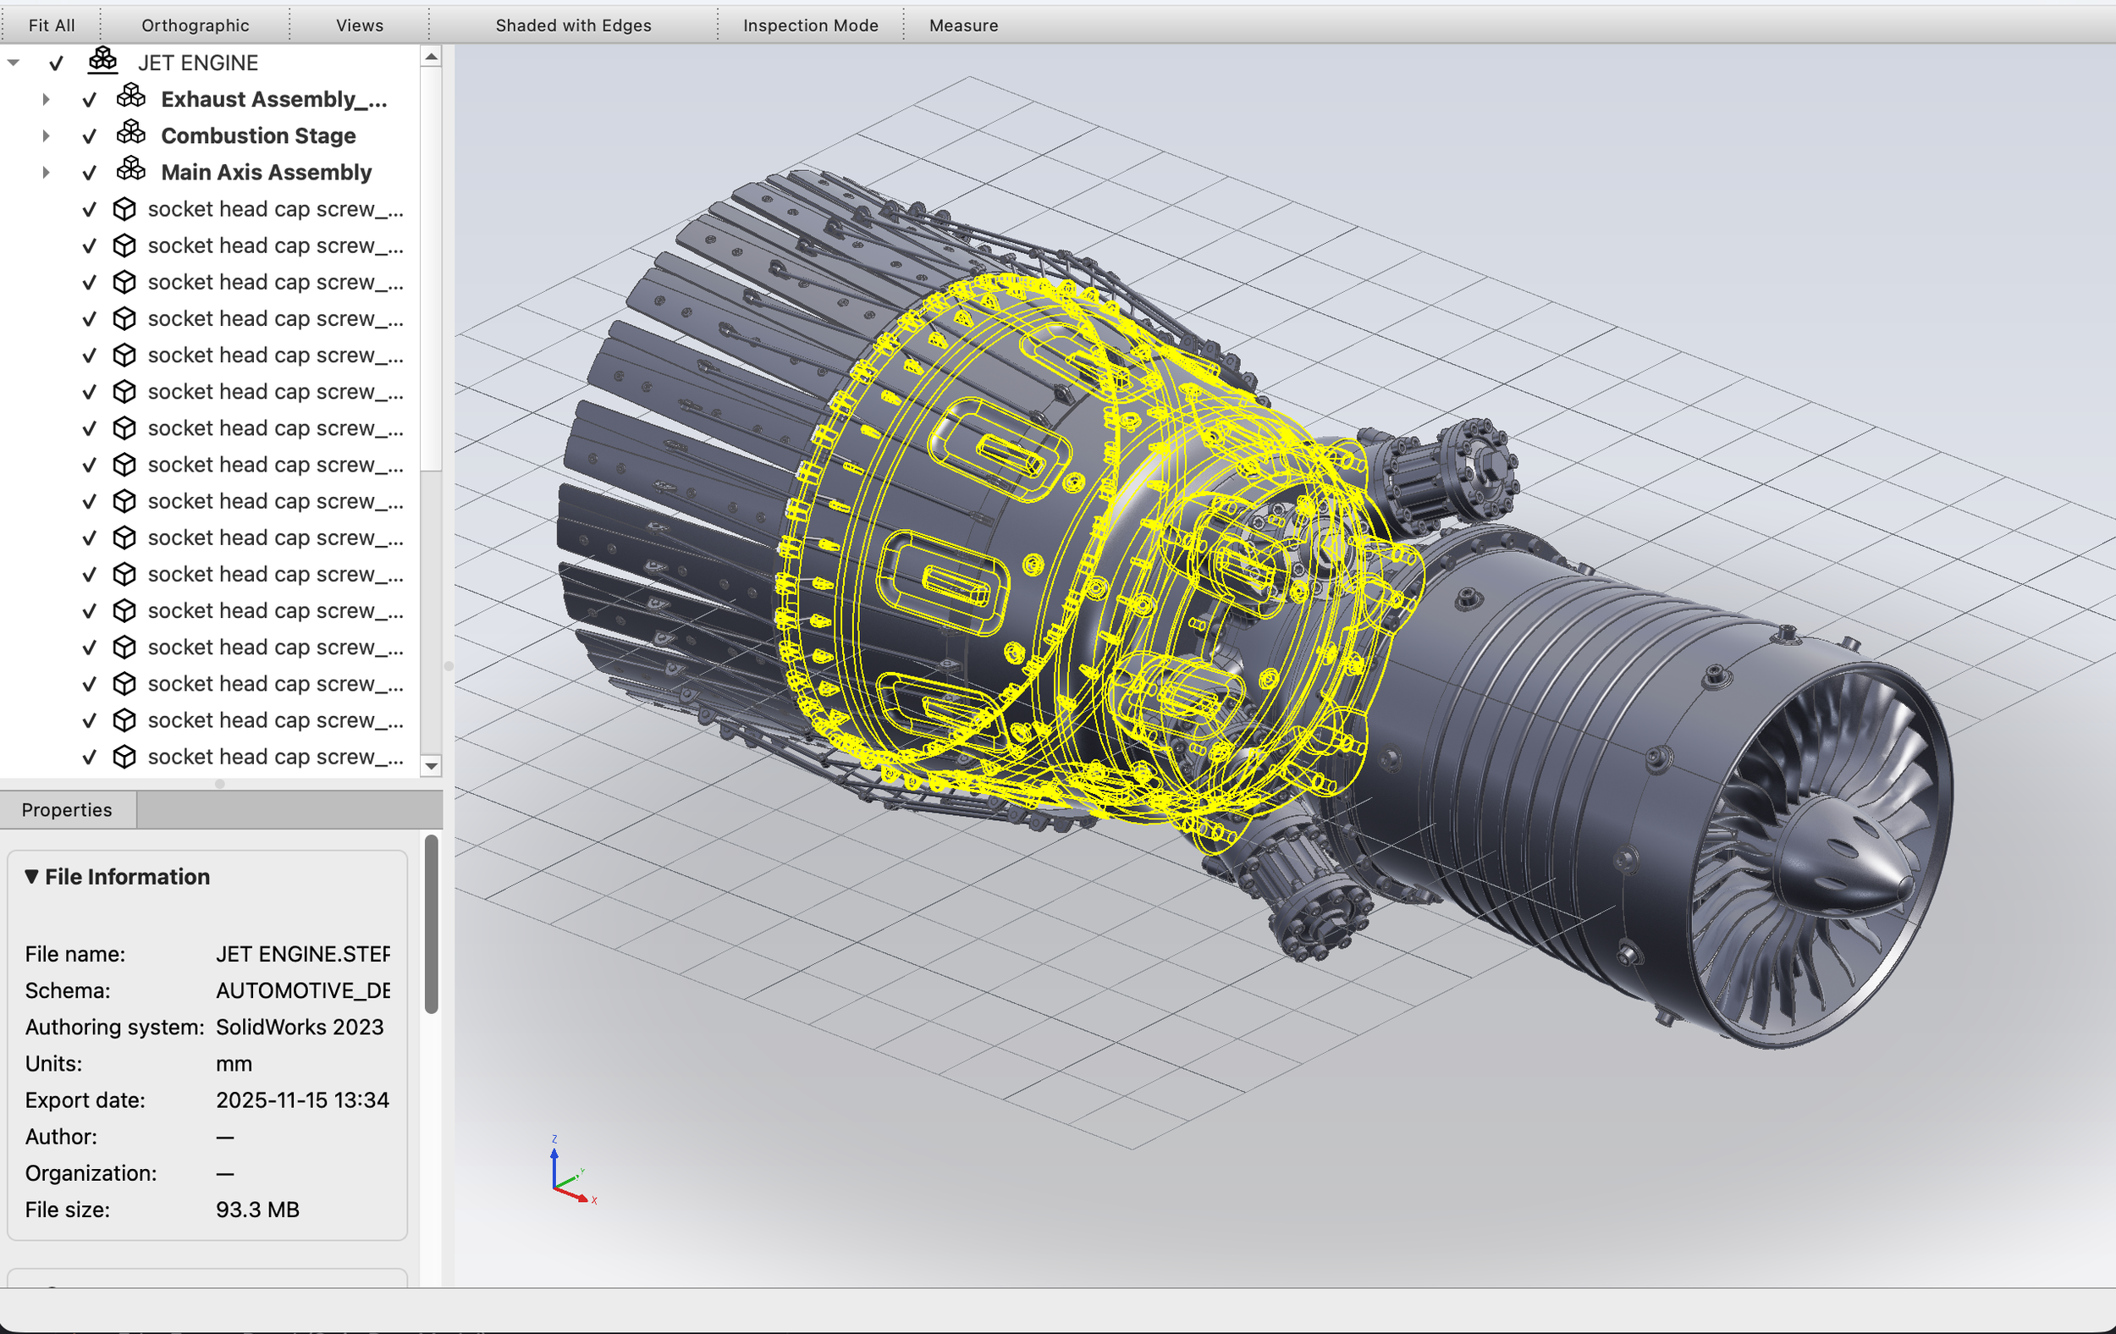Viewport: 2116px width, 1334px height.
Task: Toggle the JET ENGINE root checkbox
Action: click(x=56, y=62)
